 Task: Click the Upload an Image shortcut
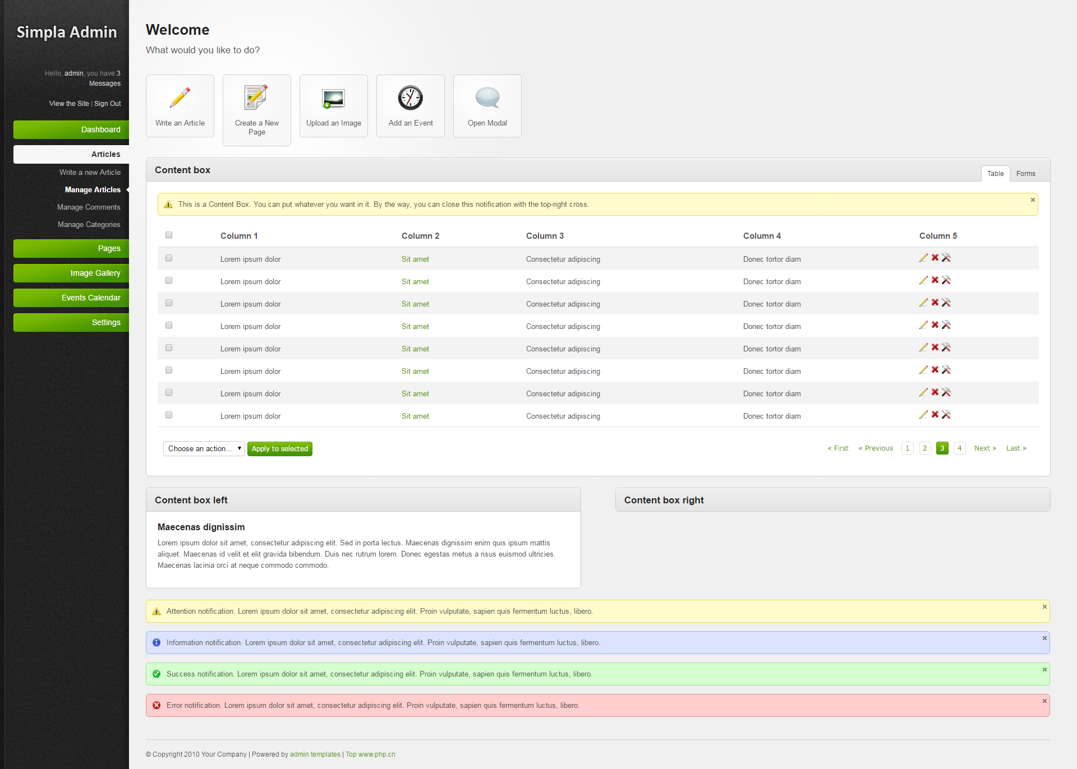pos(334,106)
